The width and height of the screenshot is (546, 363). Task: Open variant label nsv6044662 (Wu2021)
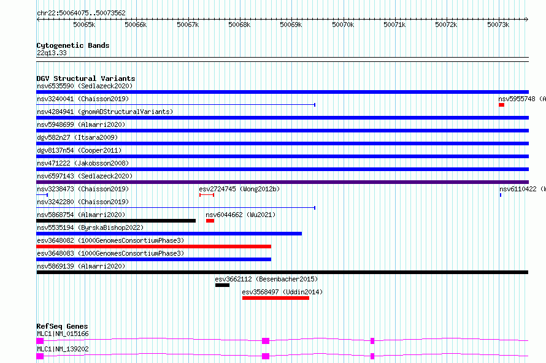[x=240, y=215]
